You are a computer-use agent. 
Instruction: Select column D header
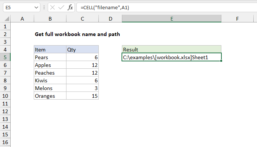110,19
